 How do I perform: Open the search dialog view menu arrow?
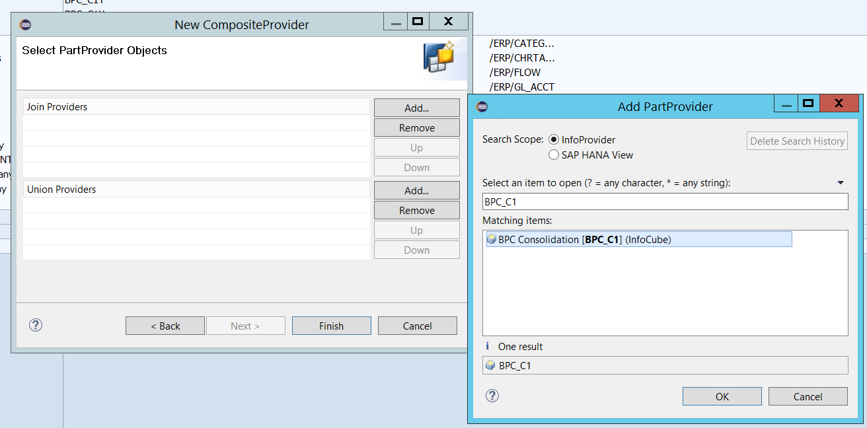tap(841, 183)
